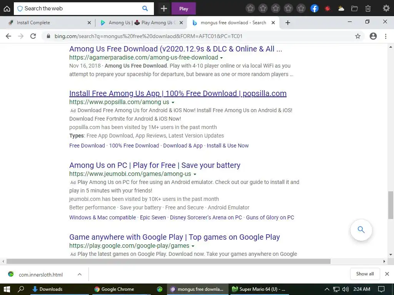Open a new browser tab
The width and height of the screenshot is (394, 295).
coord(288,23)
